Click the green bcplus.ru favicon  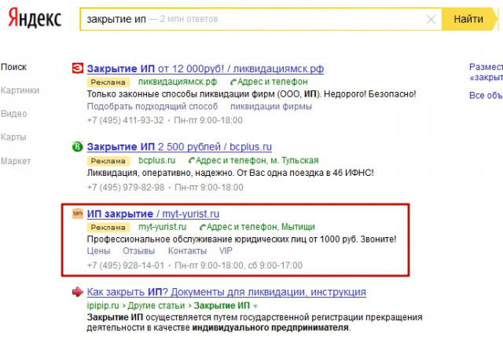coord(78,147)
